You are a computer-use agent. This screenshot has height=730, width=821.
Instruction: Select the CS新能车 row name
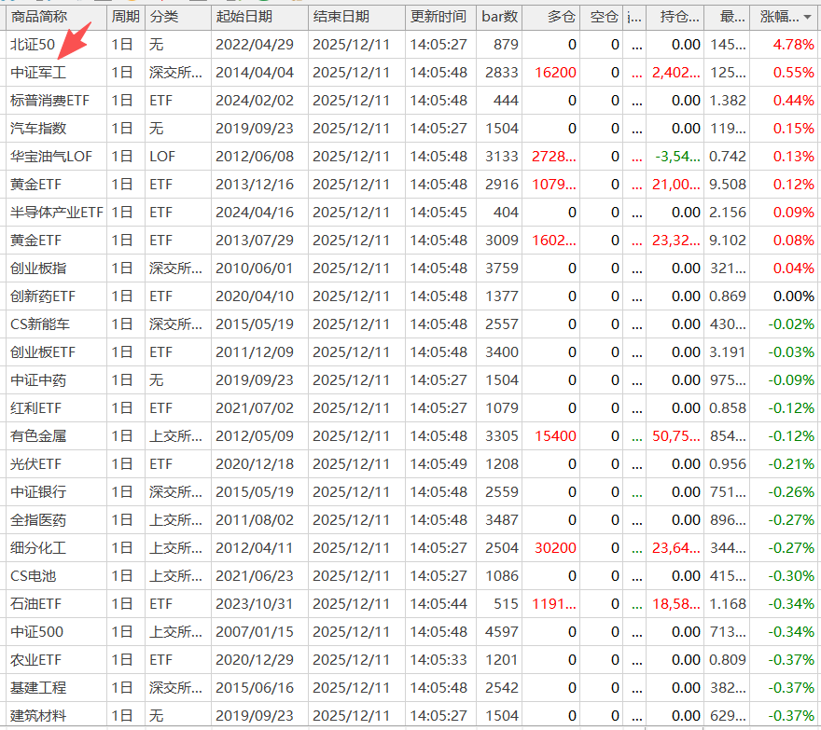click(40, 324)
